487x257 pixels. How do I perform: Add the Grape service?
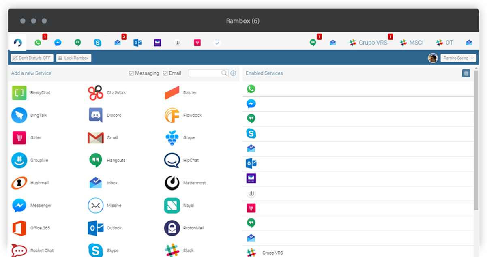coord(180,138)
